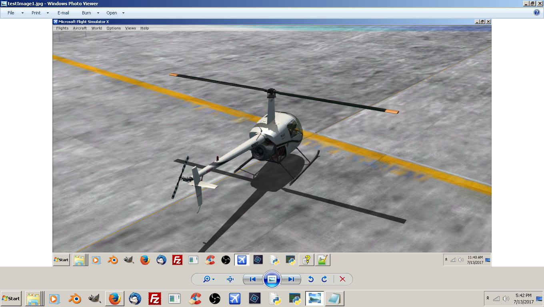Rotate the picture clockwise

[324, 279]
